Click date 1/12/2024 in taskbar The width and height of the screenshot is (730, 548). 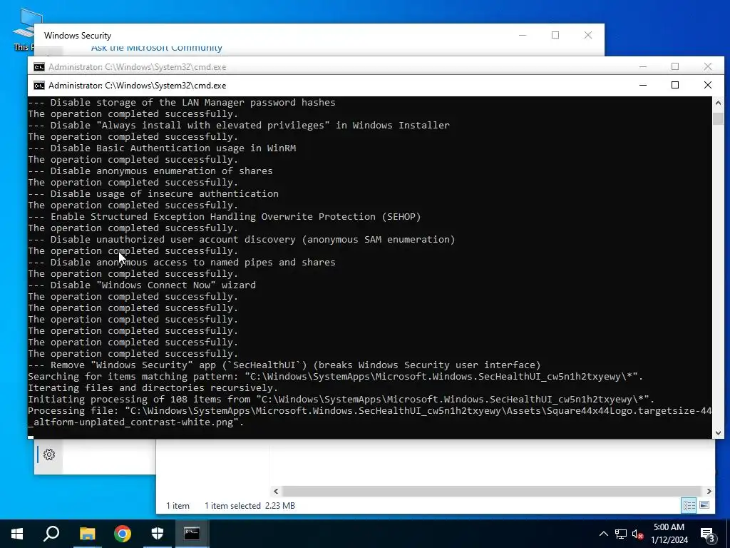pyautogui.click(x=669, y=540)
